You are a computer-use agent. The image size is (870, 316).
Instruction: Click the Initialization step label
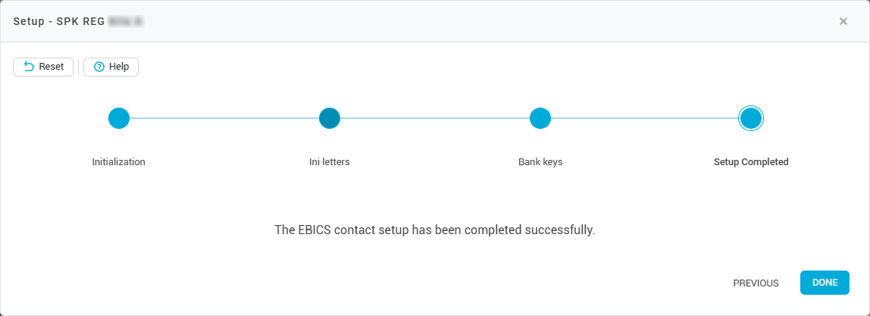pos(119,161)
